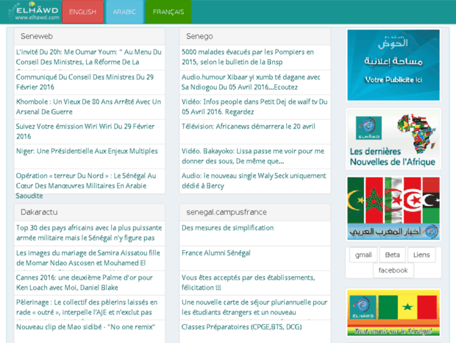Open 'Classes Préparatoires (CPGE,BTS, DCG)' link
The width and height of the screenshot is (456, 343).
coord(255,332)
